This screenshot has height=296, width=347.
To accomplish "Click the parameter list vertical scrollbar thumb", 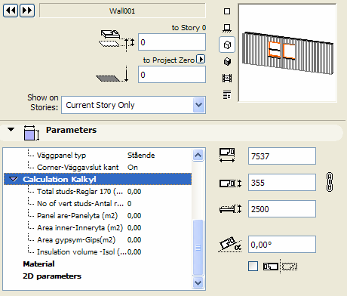I will pos(198,248).
